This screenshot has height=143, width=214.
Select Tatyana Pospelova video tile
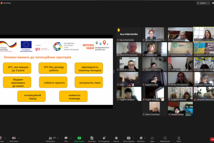(154, 64)
